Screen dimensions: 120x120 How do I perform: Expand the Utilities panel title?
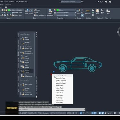pos(89,18)
